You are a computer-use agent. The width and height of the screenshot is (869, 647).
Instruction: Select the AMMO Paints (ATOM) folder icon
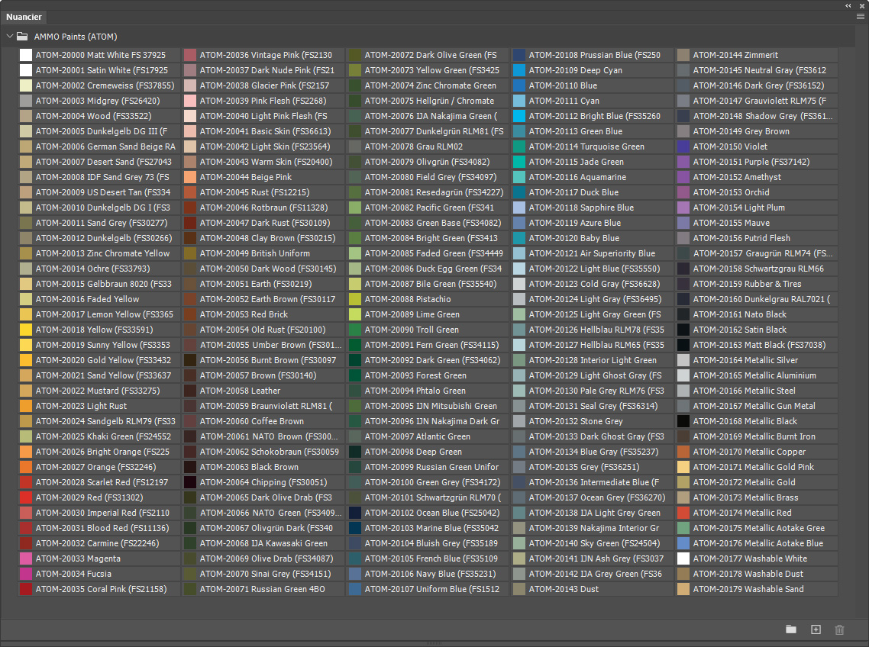[x=22, y=37]
